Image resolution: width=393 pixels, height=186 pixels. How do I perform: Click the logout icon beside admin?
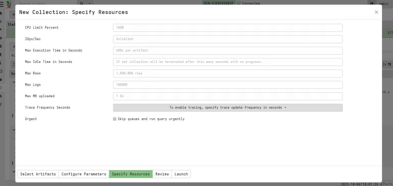pyautogui.click(x=372, y=4)
